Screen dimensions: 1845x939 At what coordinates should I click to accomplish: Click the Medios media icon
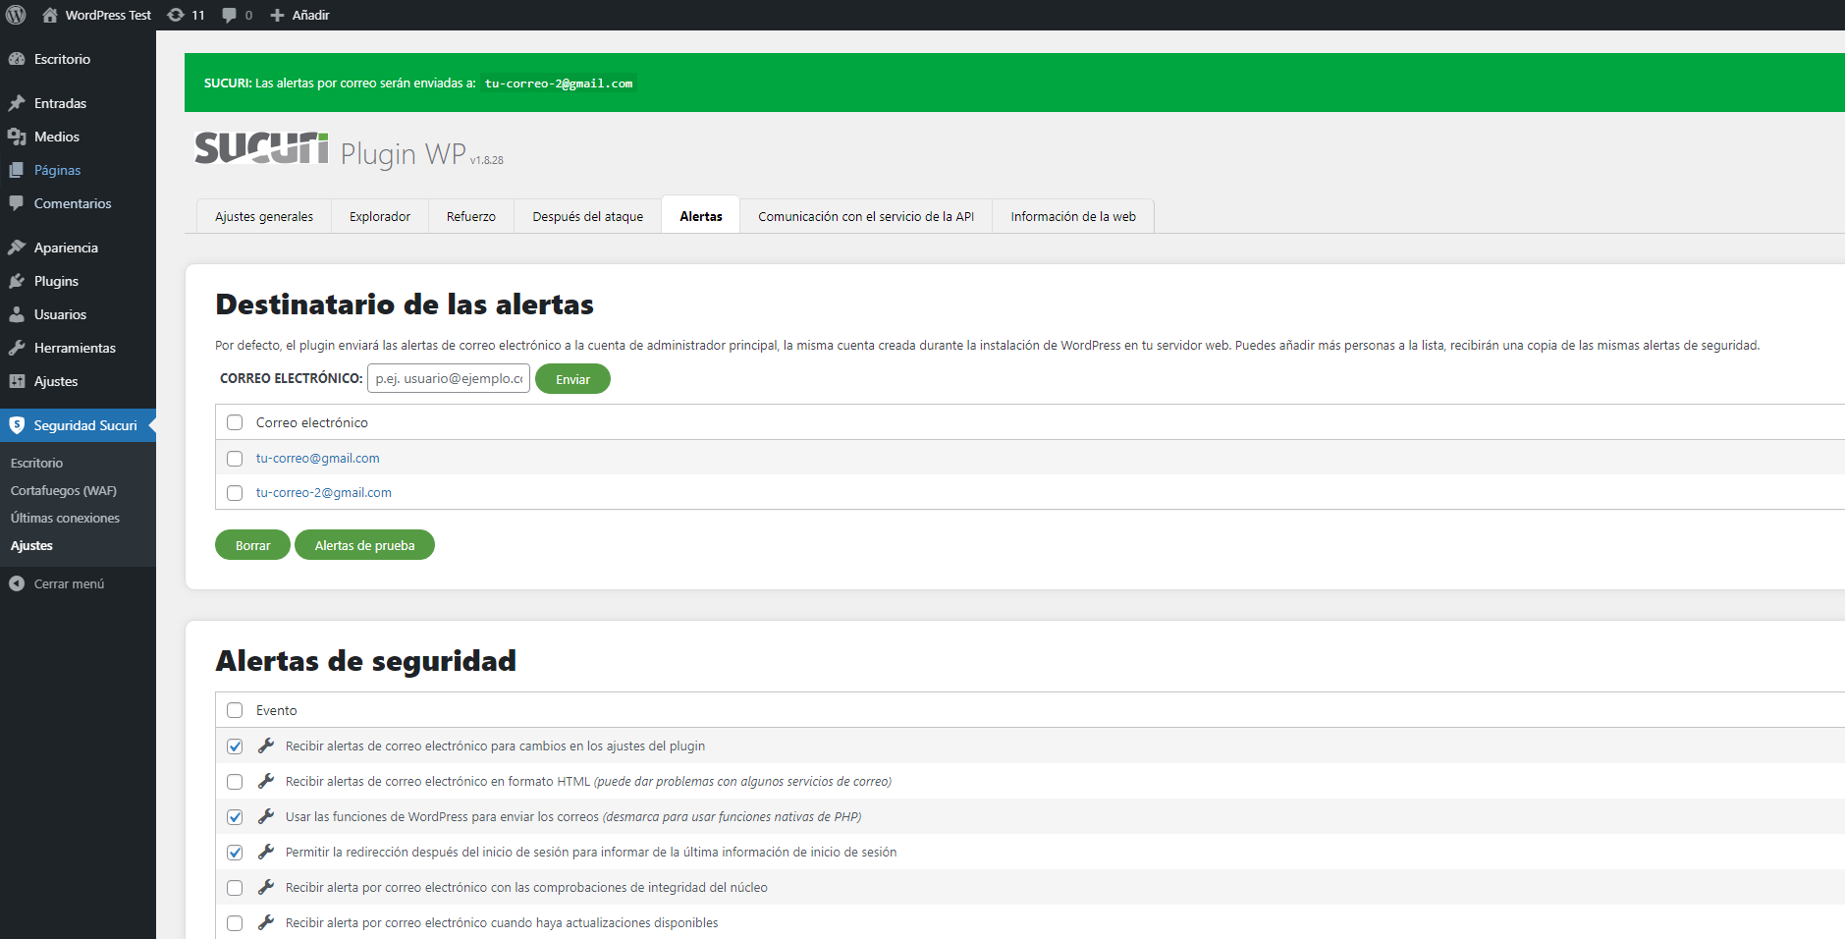click(17, 137)
